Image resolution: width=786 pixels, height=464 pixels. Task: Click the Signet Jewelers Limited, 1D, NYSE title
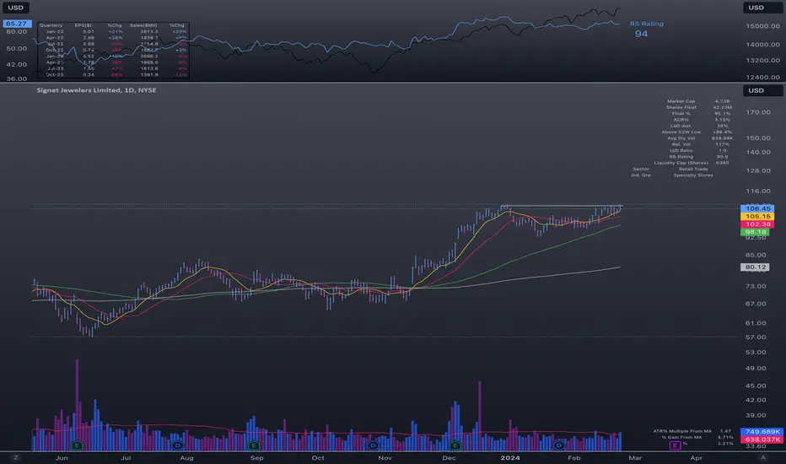coord(96,89)
